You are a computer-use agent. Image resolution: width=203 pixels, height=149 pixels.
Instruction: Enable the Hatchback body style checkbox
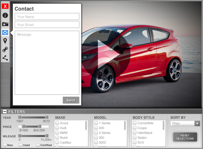pyautogui.click(x=134, y=133)
